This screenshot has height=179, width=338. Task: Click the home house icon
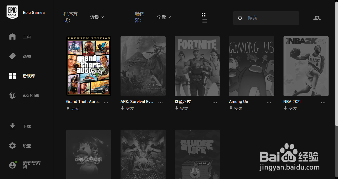[x=12, y=37]
